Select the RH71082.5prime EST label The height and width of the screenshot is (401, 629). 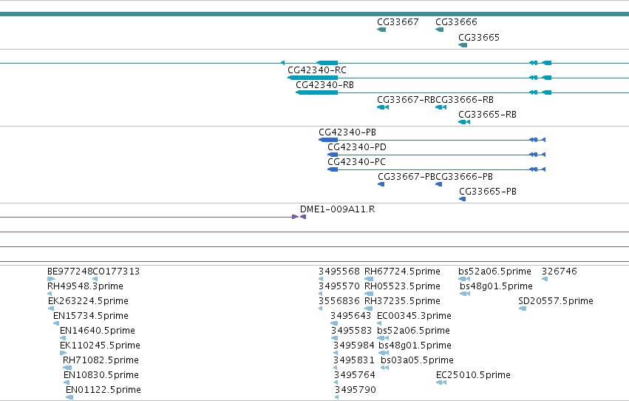tap(101, 361)
